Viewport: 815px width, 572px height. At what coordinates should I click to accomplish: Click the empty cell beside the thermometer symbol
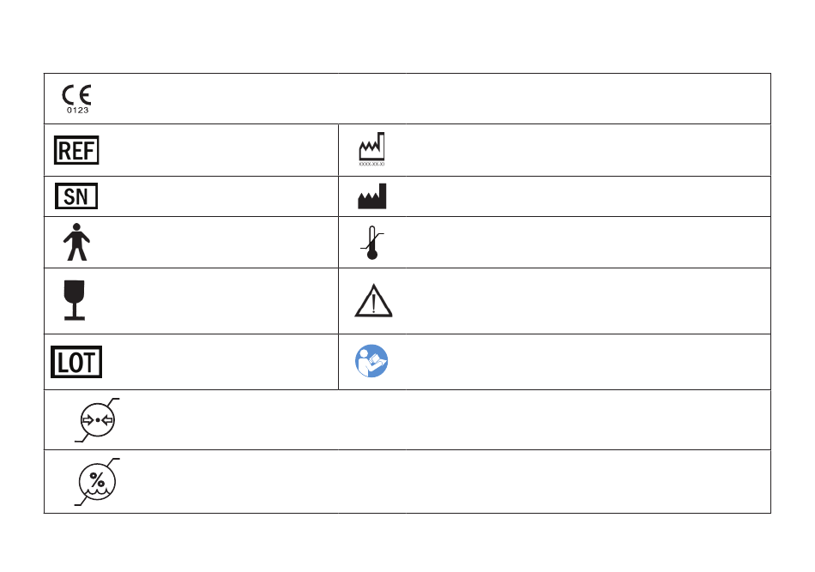click(x=575, y=243)
